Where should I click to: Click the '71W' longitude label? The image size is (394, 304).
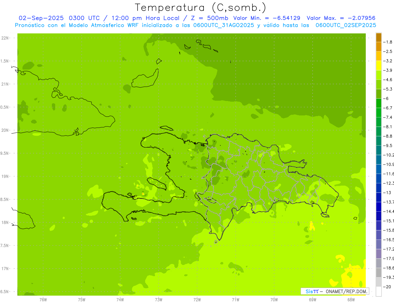pos(235,300)
